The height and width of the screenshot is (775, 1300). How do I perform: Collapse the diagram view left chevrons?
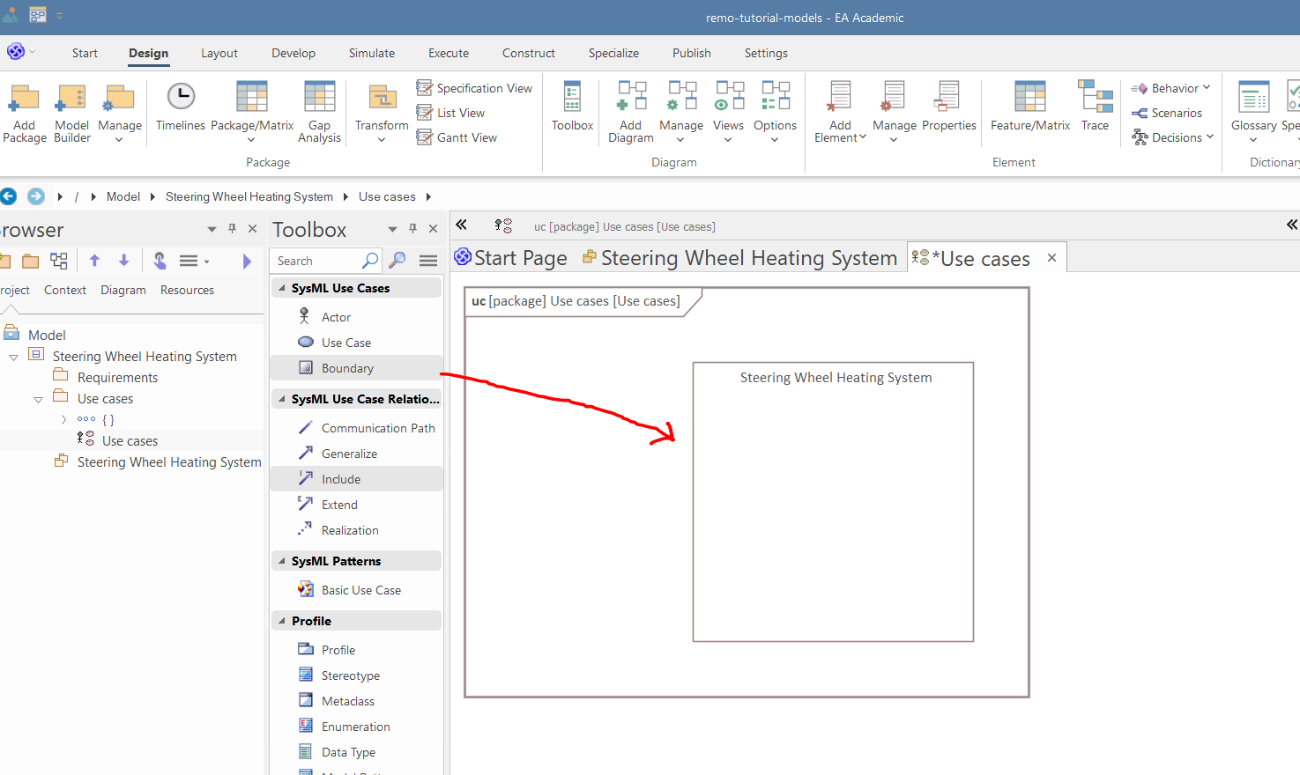point(461,225)
